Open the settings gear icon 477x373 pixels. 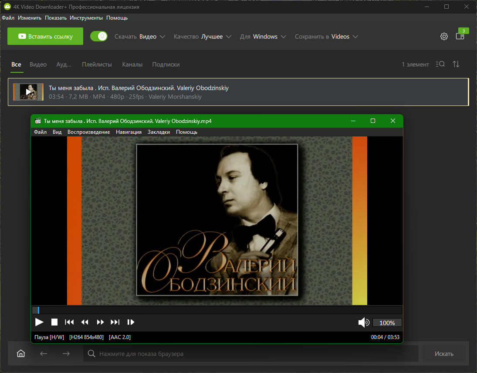pyautogui.click(x=444, y=37)
